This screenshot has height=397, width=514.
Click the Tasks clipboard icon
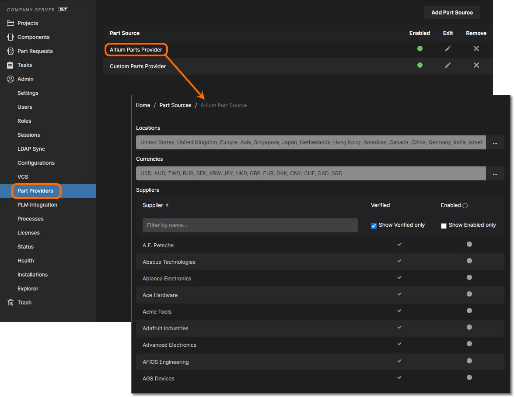[x=10, y=65]
